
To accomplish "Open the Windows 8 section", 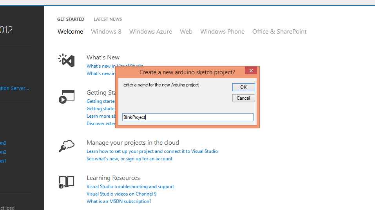I will tap(106, 32).
